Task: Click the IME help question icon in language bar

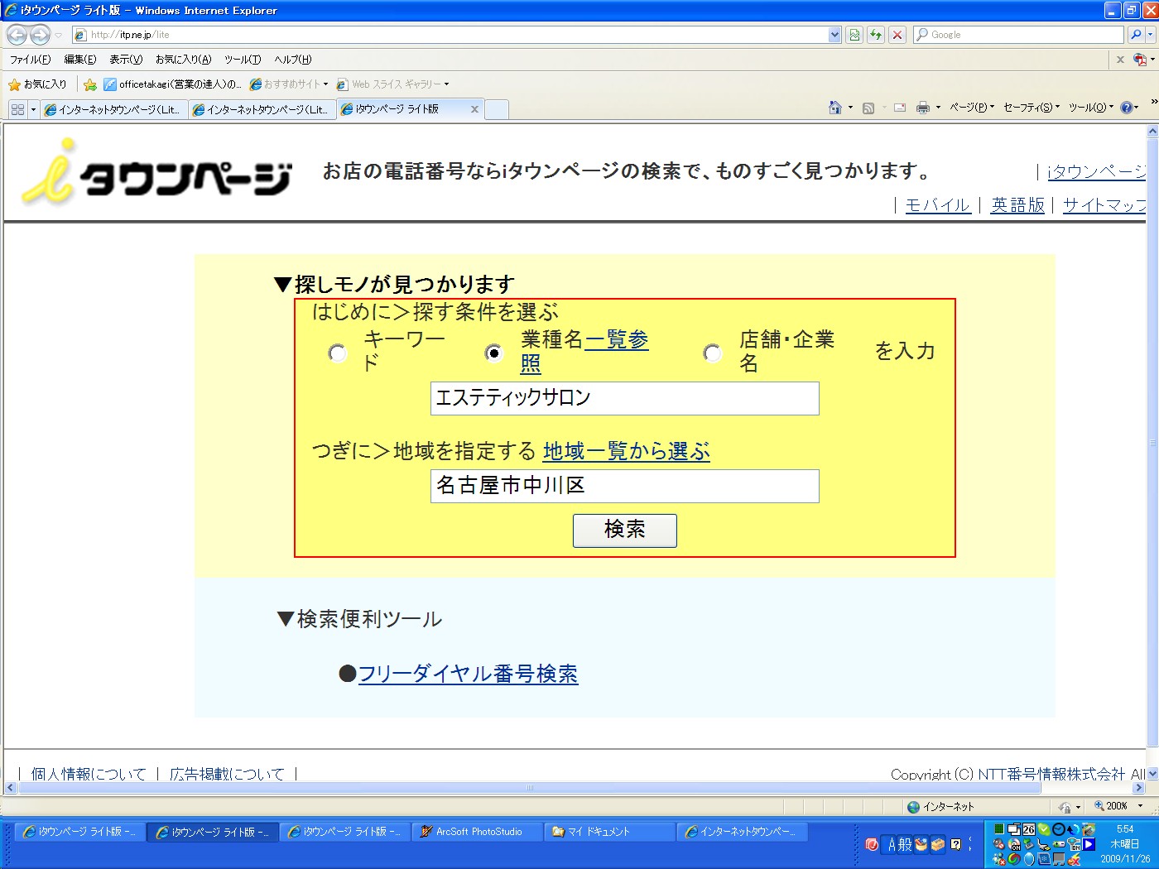Action: click(x=956, y=844)
